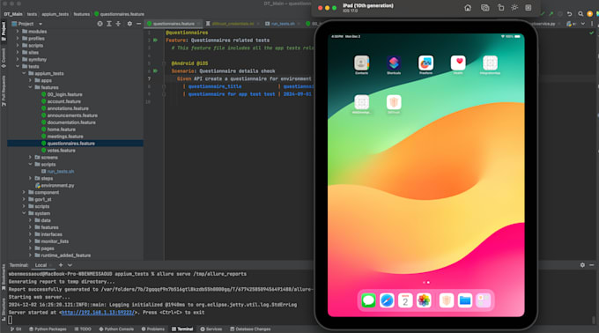Open App Library icon in iPad dock

[x=484, y=300]
